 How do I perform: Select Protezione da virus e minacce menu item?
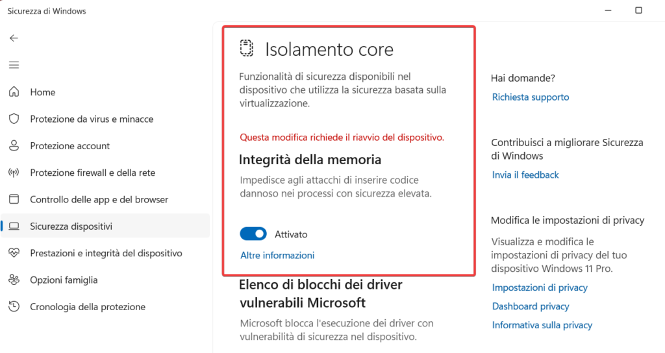point(92,119)
